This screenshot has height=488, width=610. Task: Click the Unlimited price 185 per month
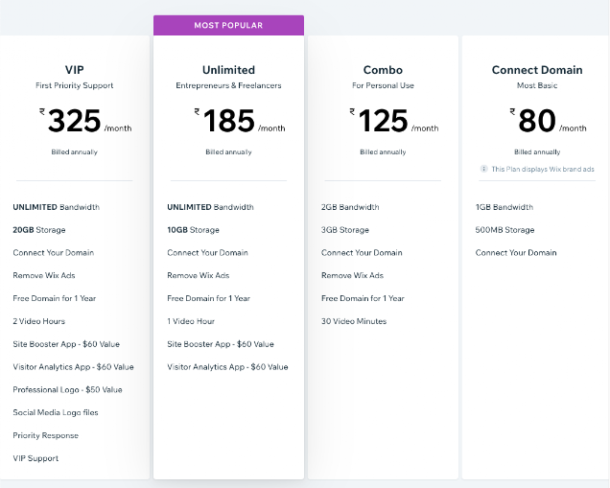[240, 121]
